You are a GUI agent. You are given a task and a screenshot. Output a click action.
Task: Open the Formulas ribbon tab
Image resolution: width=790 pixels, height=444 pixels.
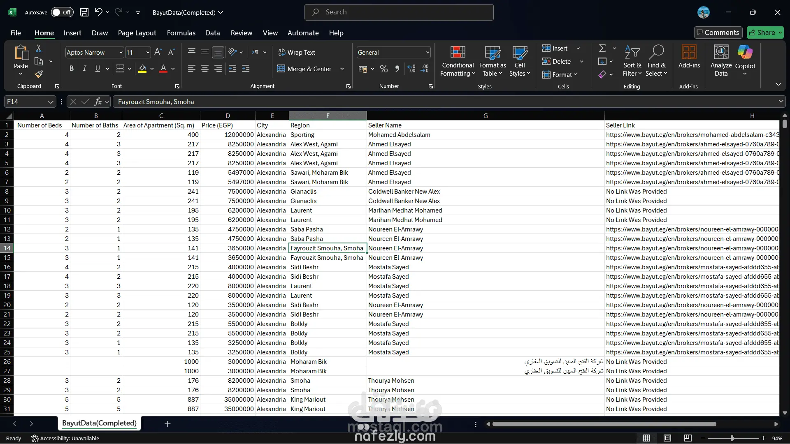(x=181, y=33)
